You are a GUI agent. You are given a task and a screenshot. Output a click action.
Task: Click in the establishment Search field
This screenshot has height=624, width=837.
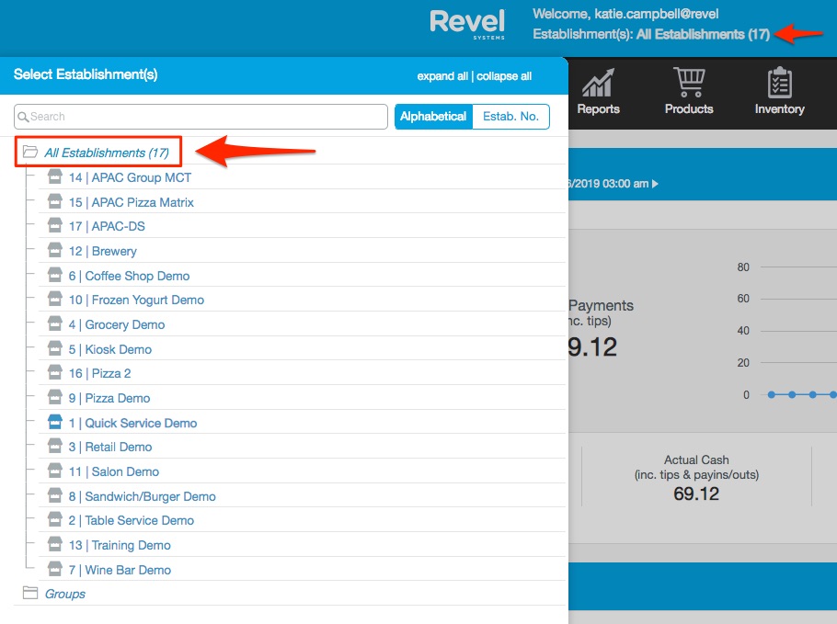[x=202, y=117]
